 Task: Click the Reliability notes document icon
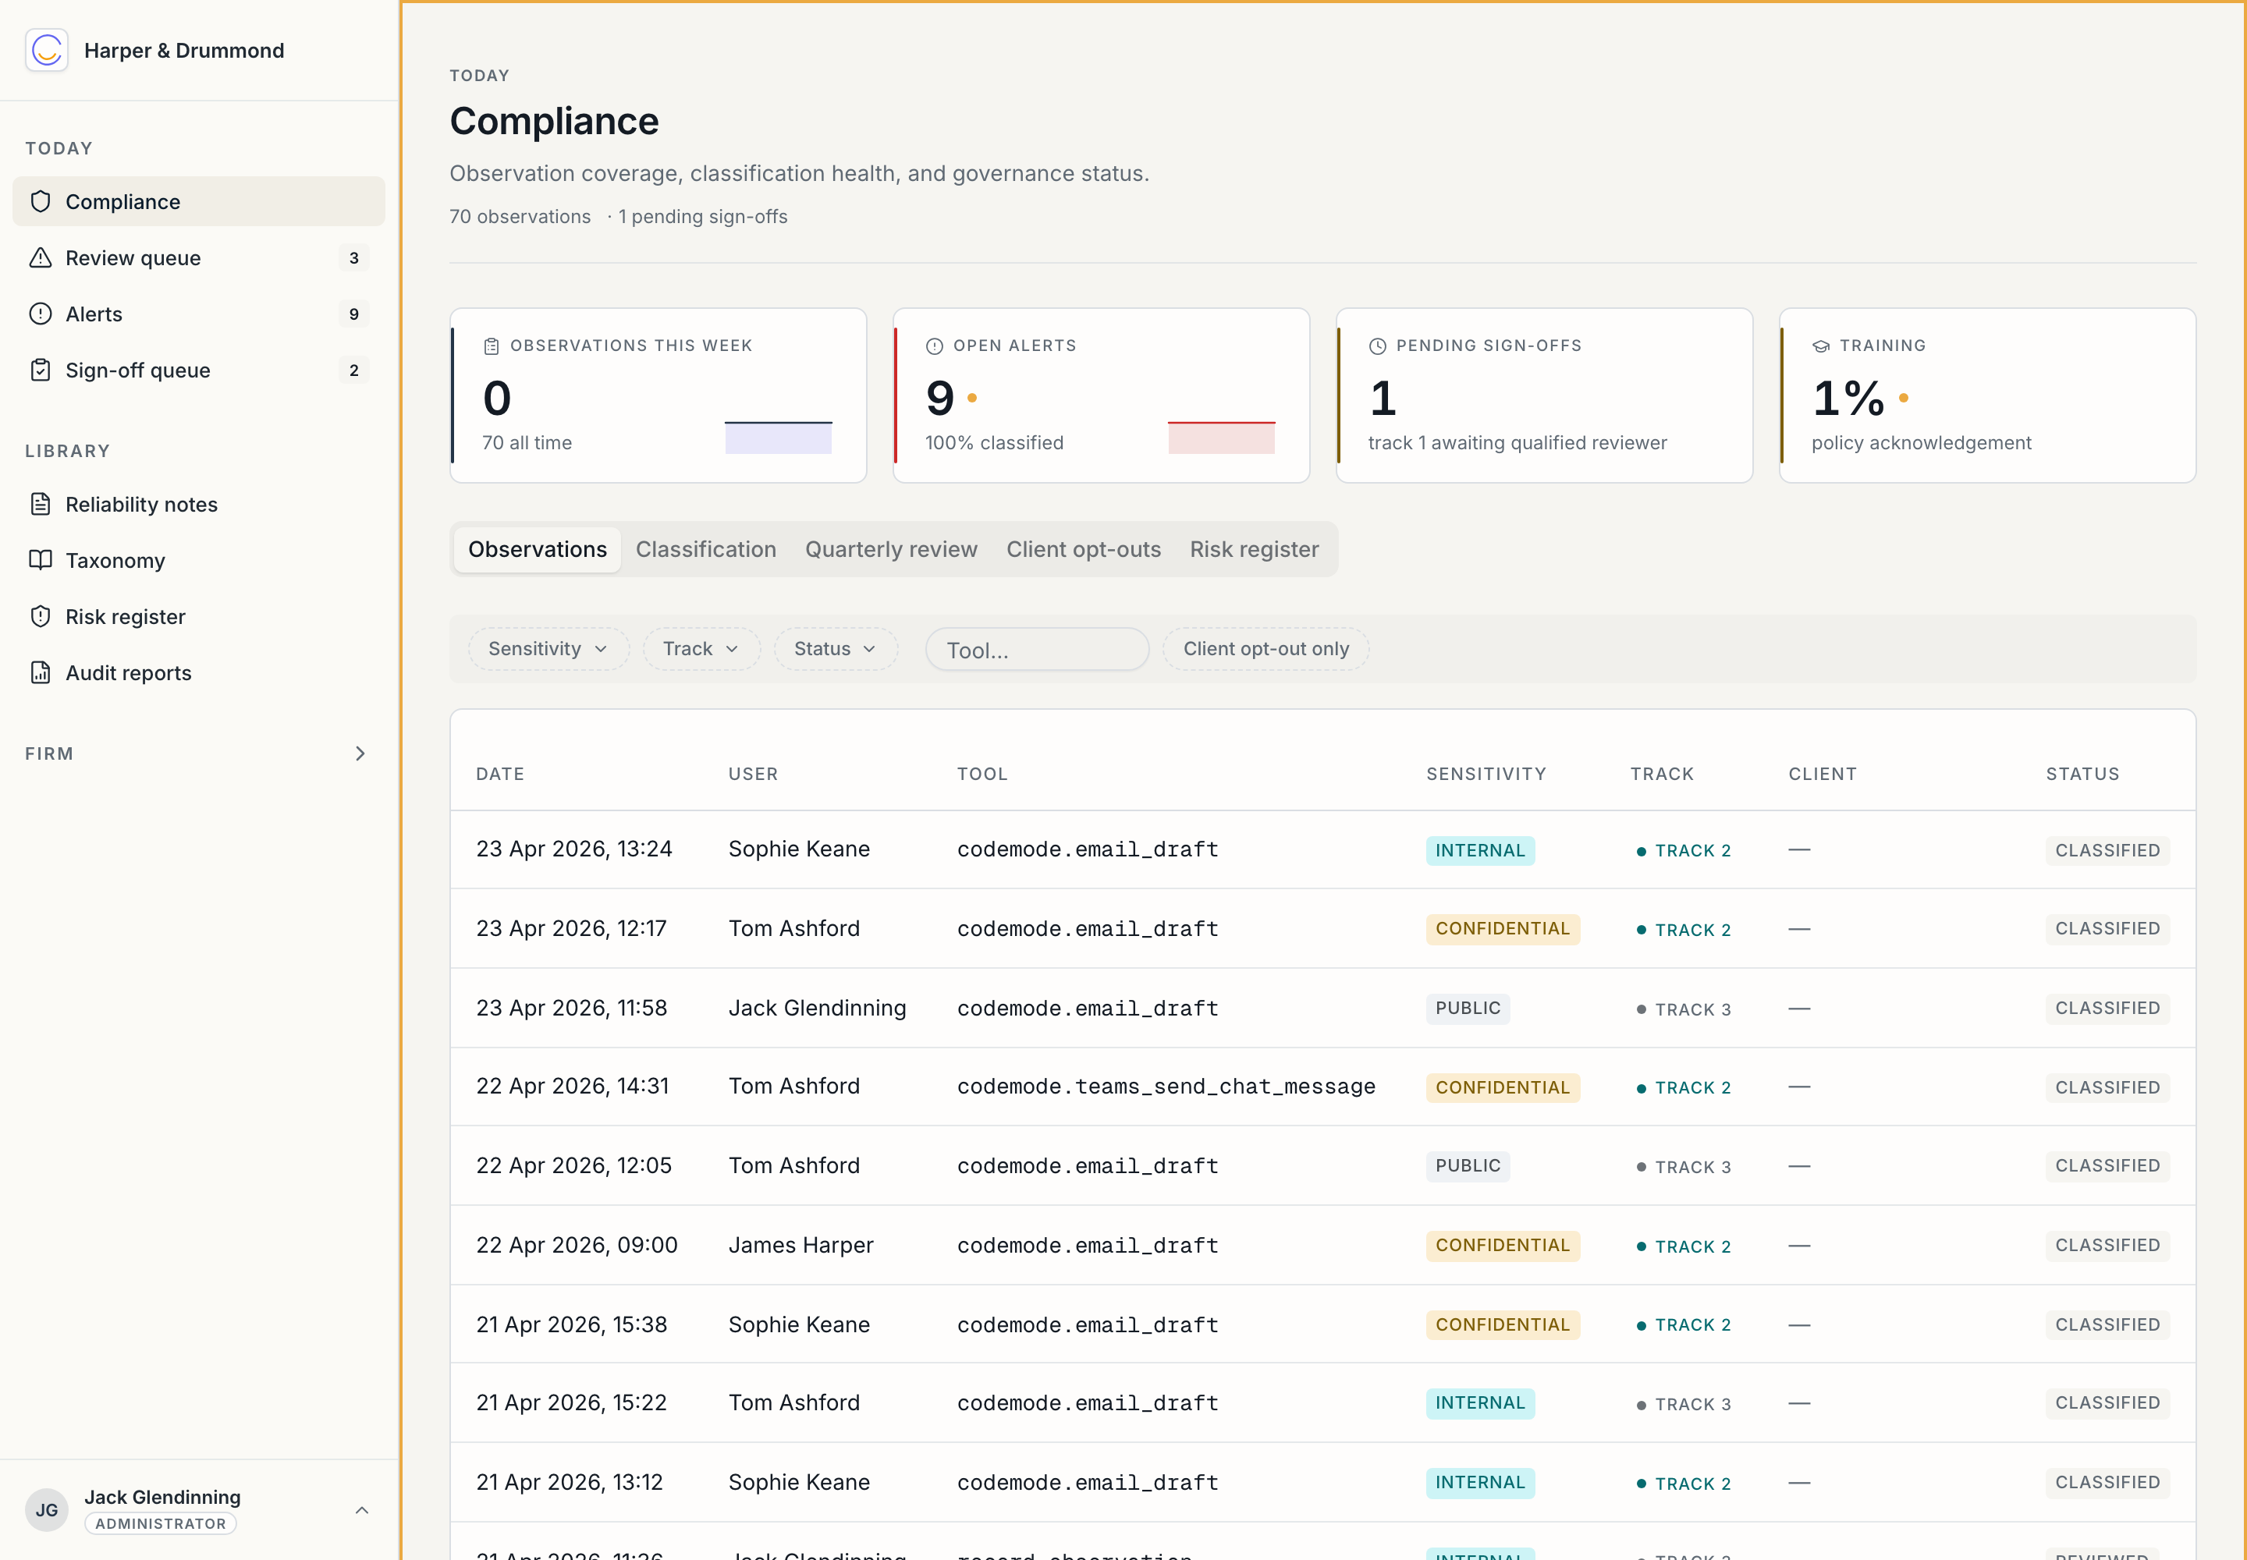40,505
